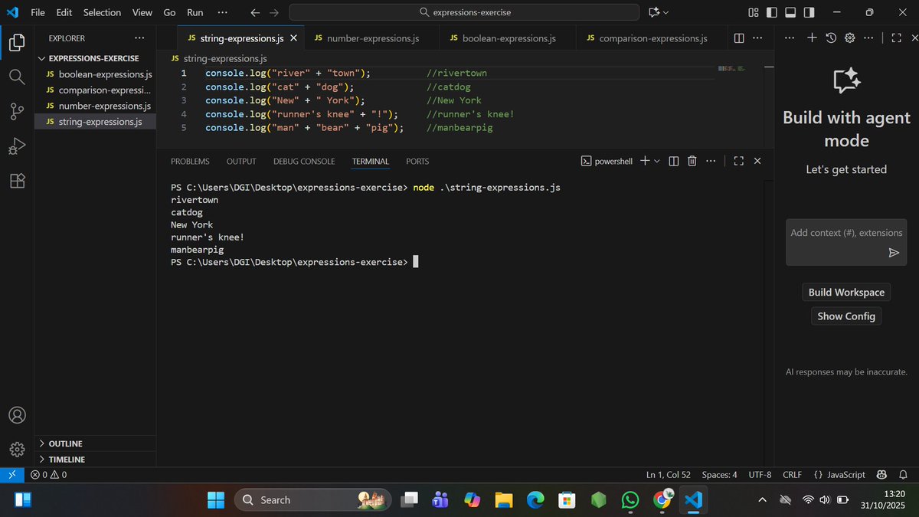
Task: Toggle the primary side bar visibility
Action: [771, 12]
